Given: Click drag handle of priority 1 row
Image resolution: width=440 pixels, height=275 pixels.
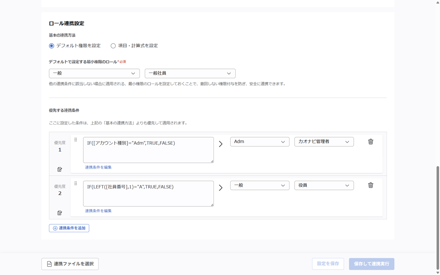Looking at the screenshot, I should pos(76,139).
